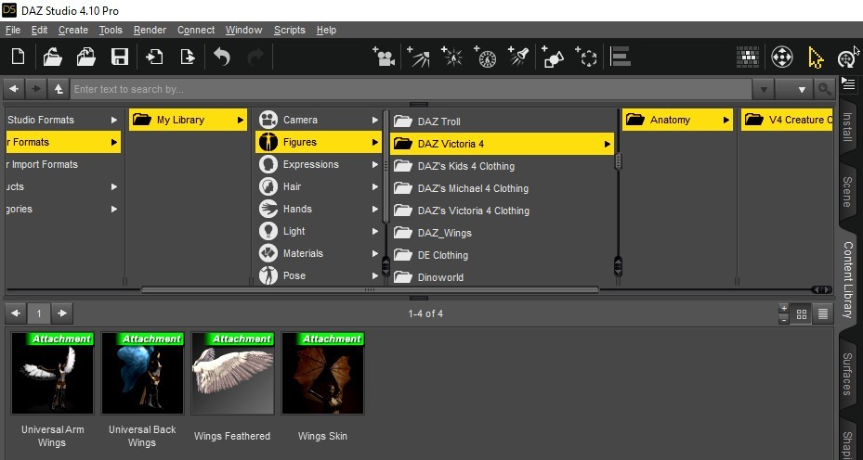
Task: Select the Universal Arm Wings thumbnail
Action: (52, 373)
